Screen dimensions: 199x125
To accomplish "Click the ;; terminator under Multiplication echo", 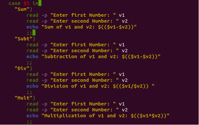I will (29, 122).
